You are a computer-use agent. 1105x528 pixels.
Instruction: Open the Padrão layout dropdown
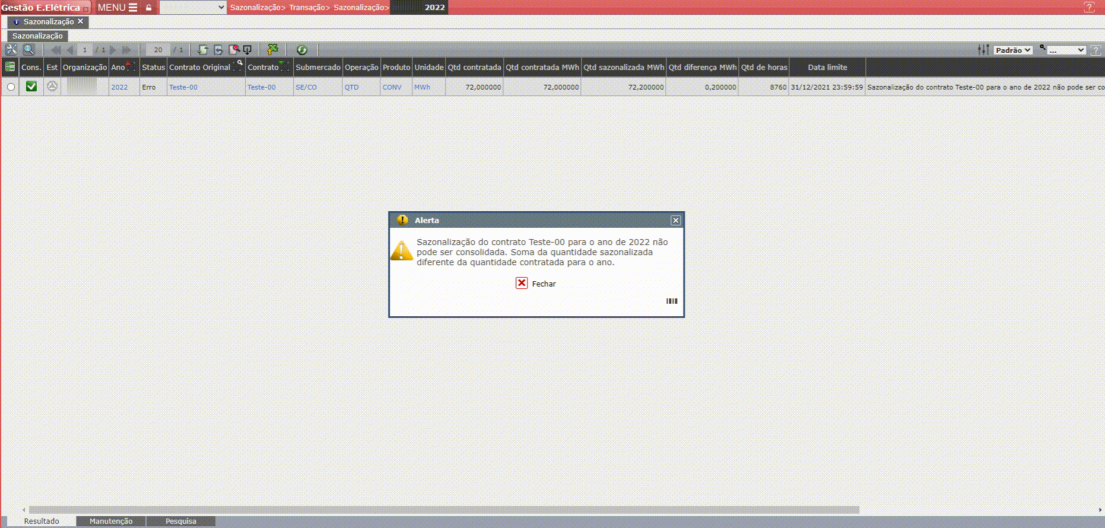1013,50
